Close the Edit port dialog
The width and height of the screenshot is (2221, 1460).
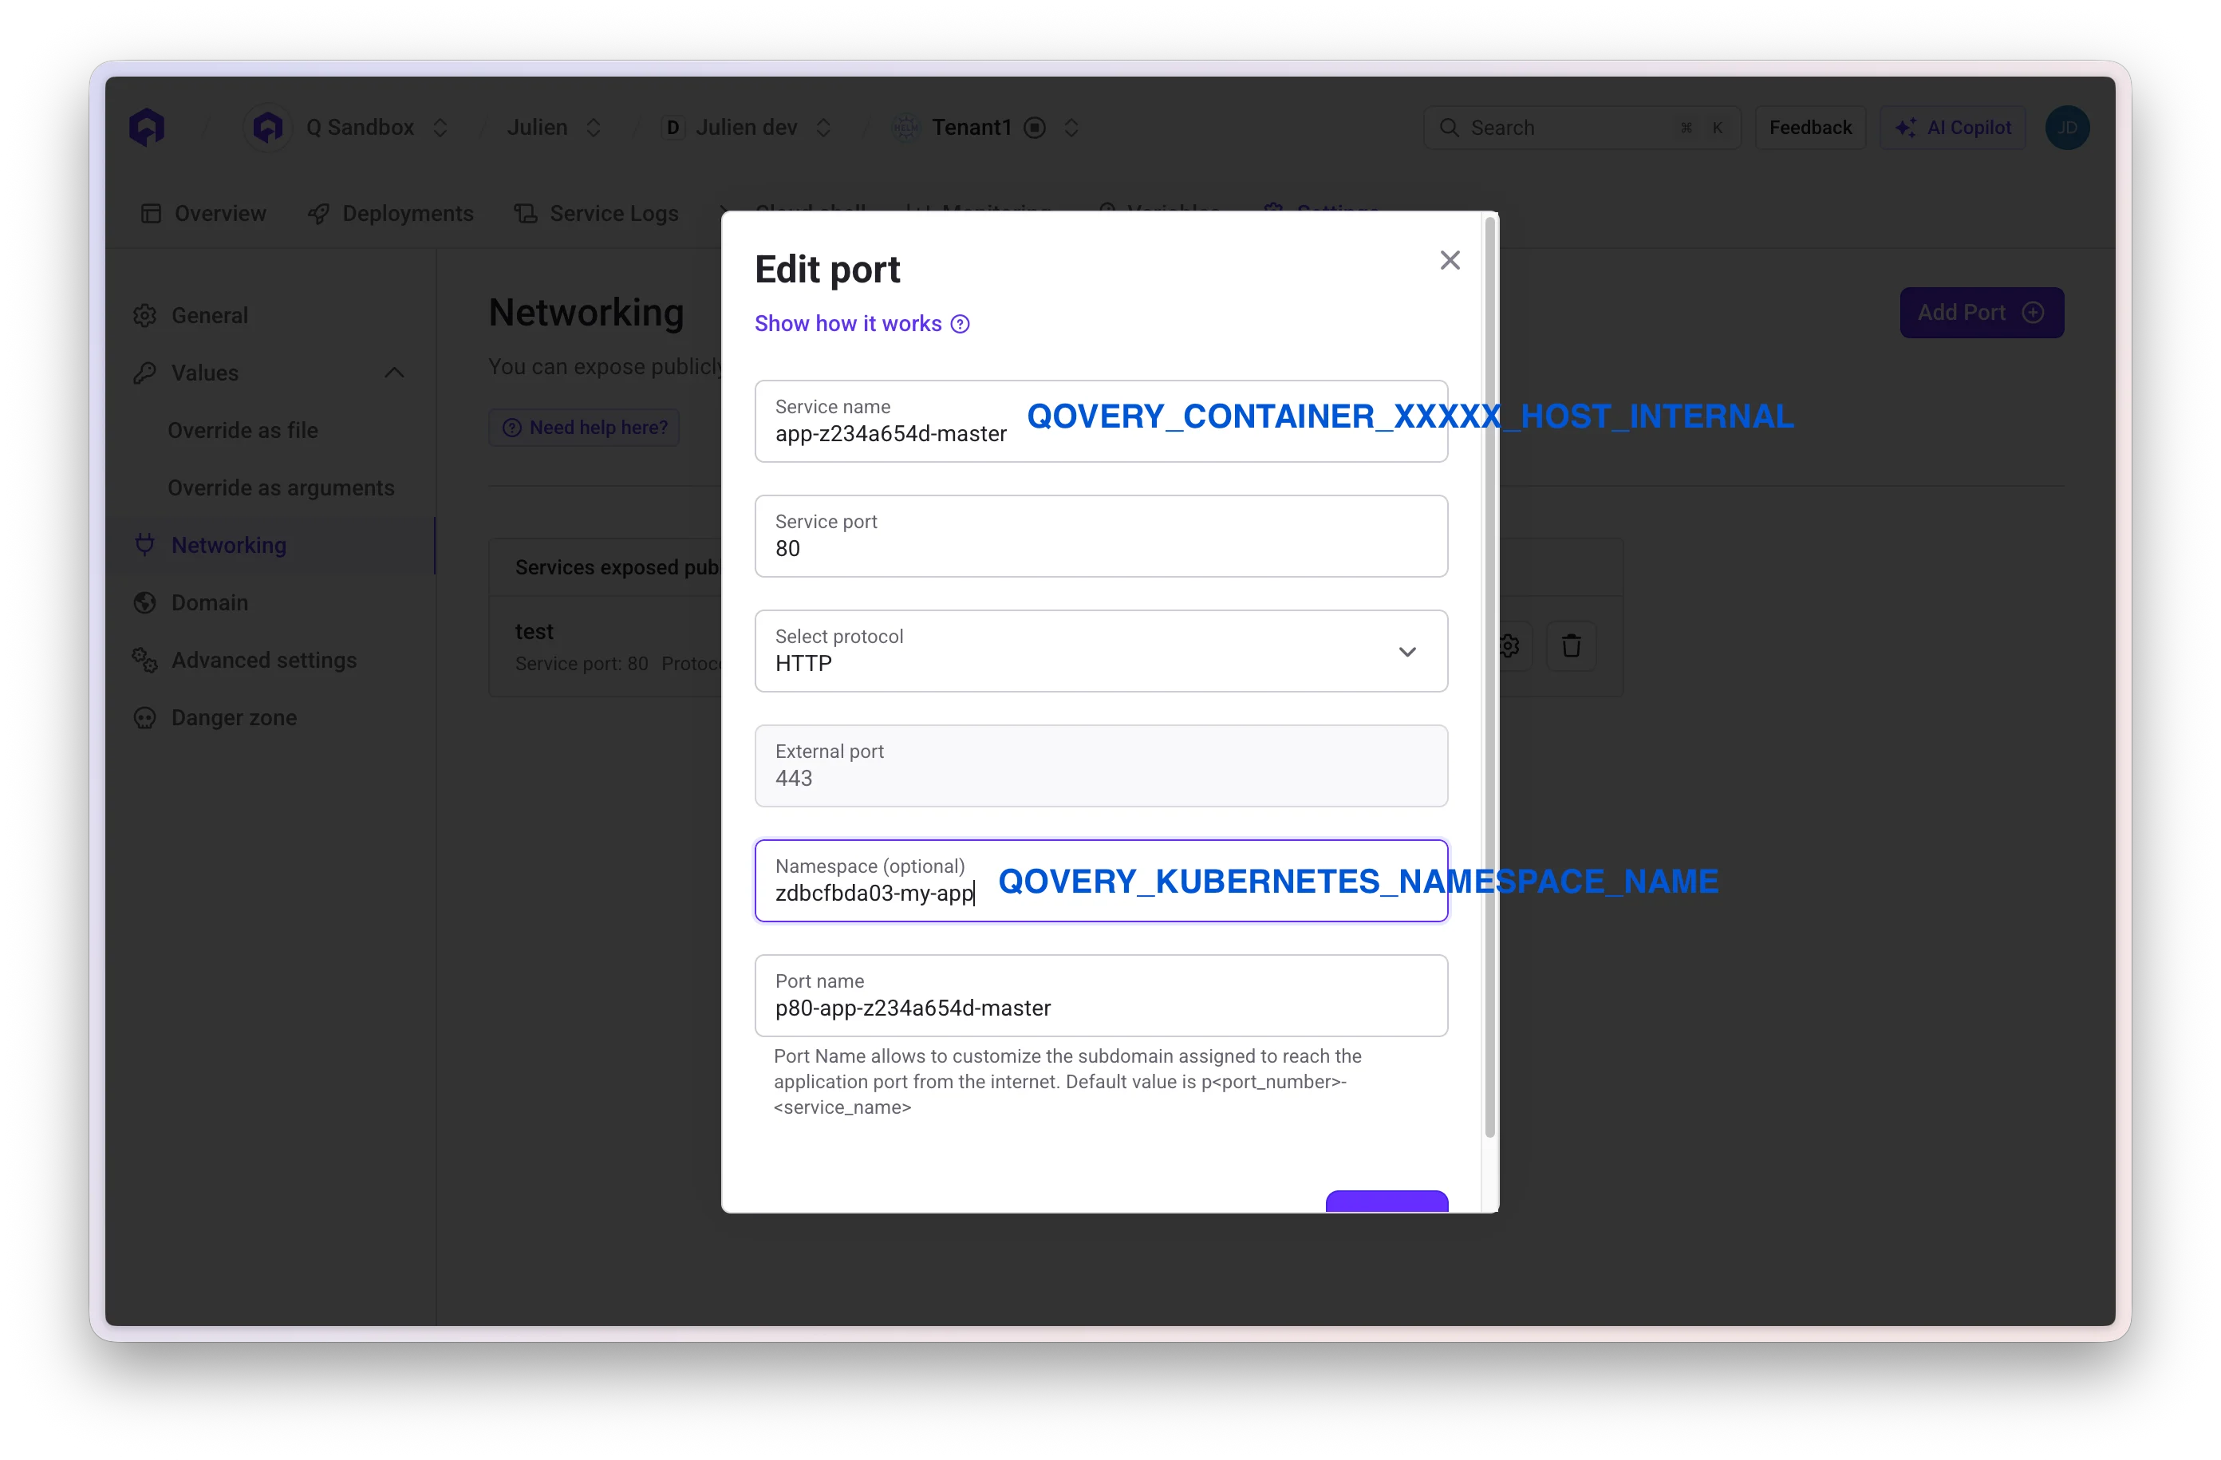point(1450,259)
